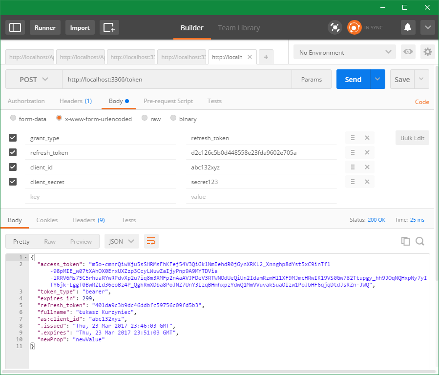
Task: Click the request URL field
Action: pyautogui.click(x=177, y=79)
